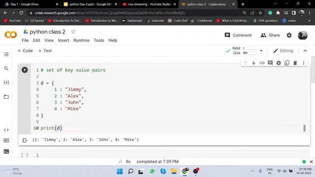Image resolution: width=315 pixels, height=177 pixels.
Task: Expand the RAM and Disk dropdown
Action: pos(261,51)
